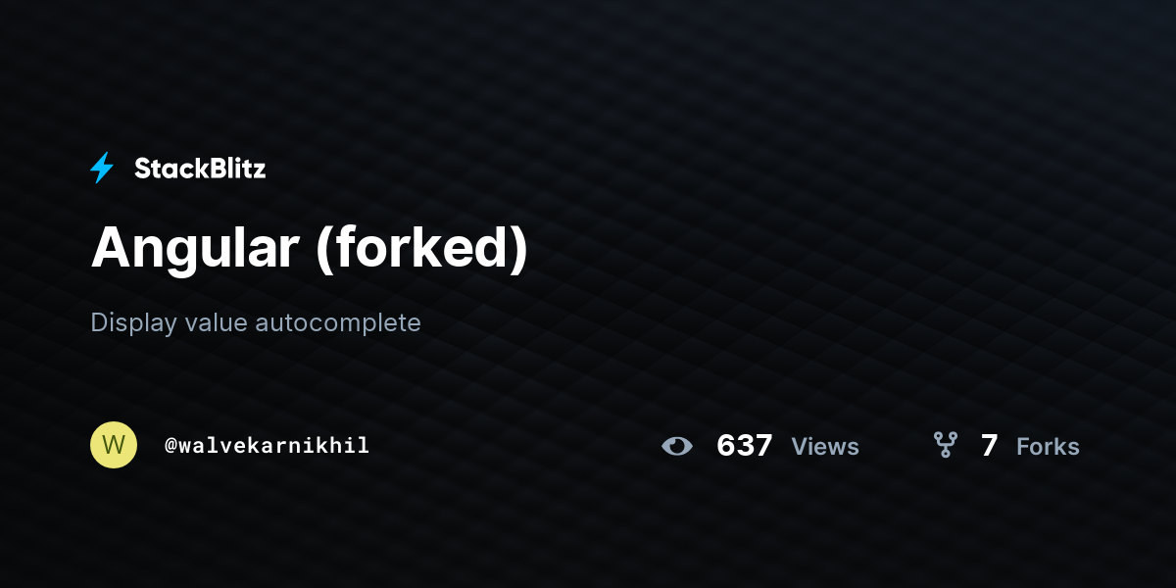Click the eye icon beside 637

click(x=677, y=446)
